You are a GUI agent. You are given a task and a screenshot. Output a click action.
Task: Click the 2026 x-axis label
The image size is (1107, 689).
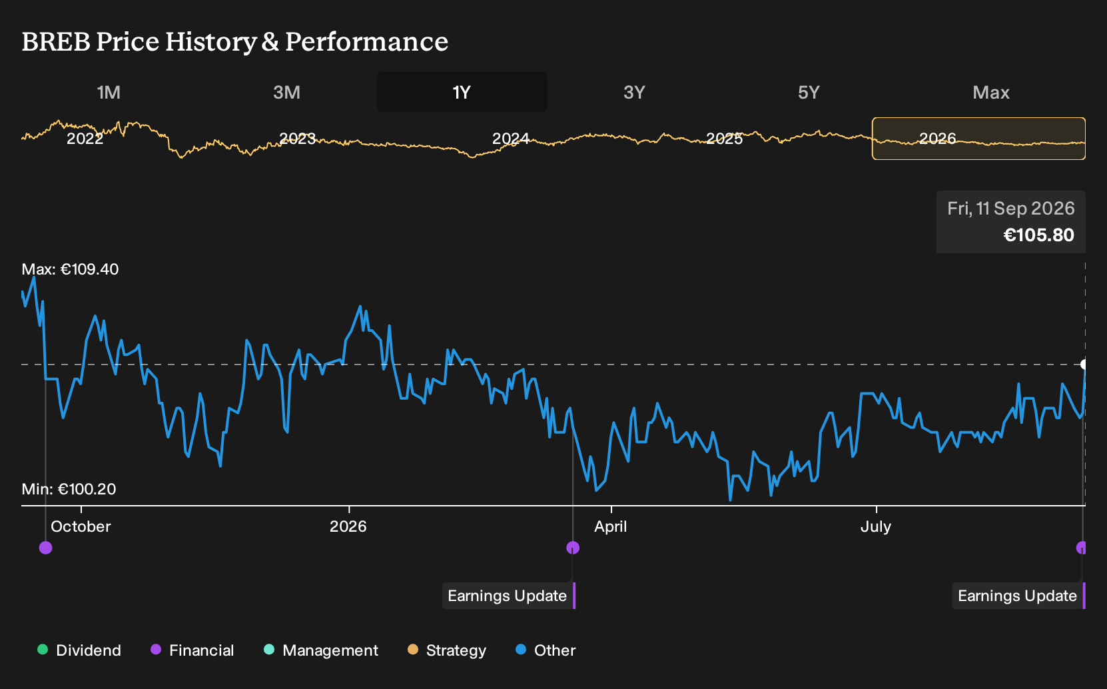[x=348, y=526]
